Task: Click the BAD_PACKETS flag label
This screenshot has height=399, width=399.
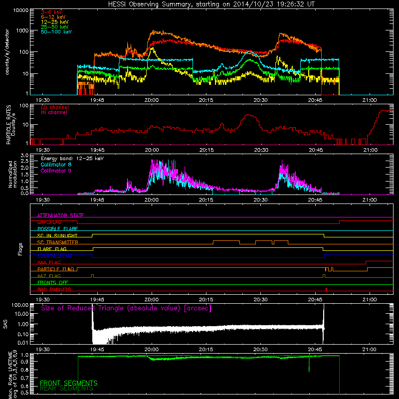Action: [x=54, y=289]
